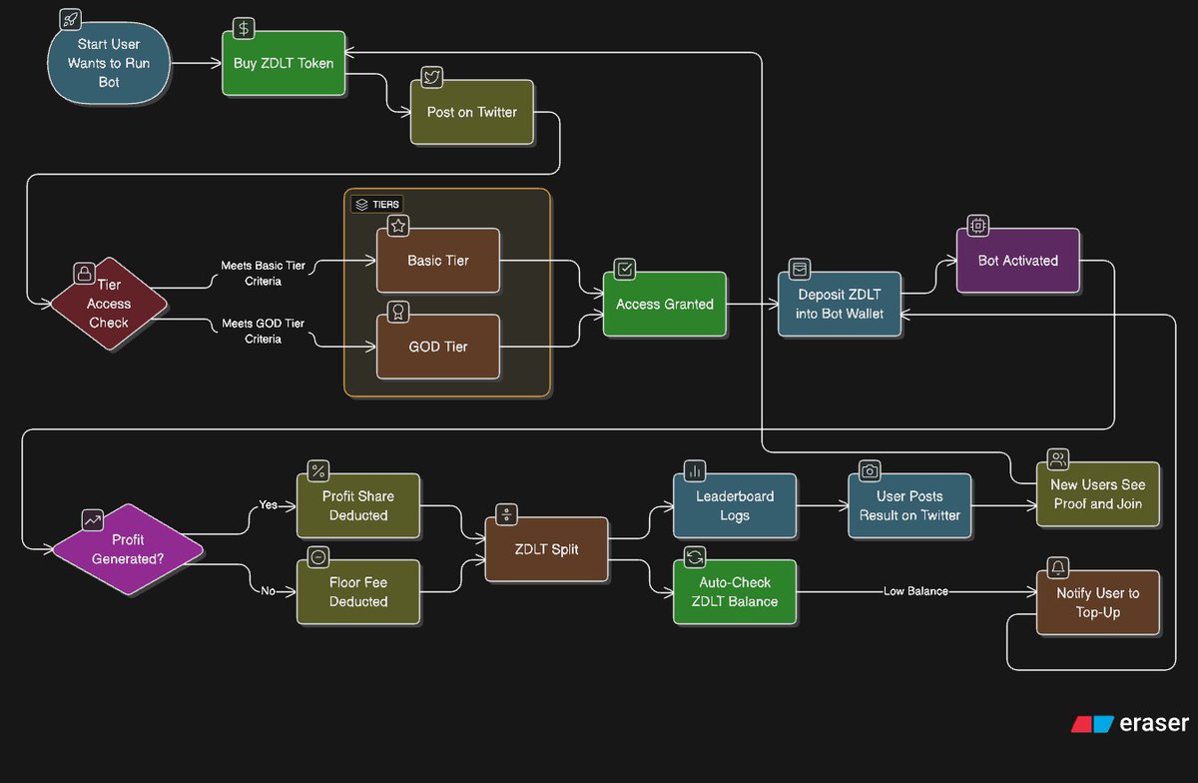Click the lock icon on Tier Access Check
Image resolution: width=1198 pixels, height=783 pixels.
click(85, 273)
